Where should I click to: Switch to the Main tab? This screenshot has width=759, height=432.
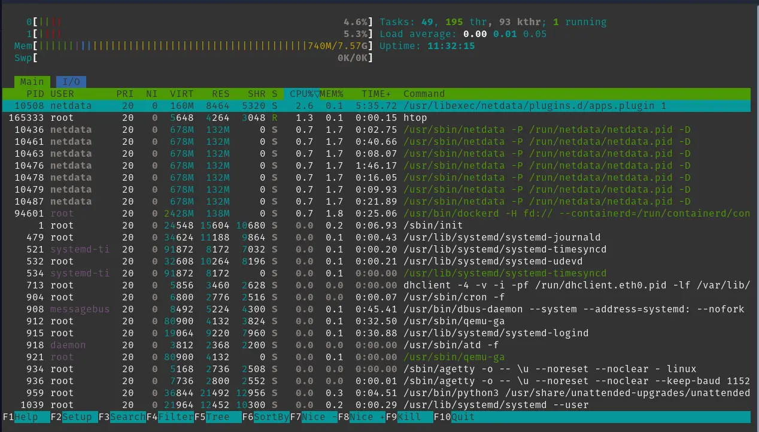click(x=31, y=81)
